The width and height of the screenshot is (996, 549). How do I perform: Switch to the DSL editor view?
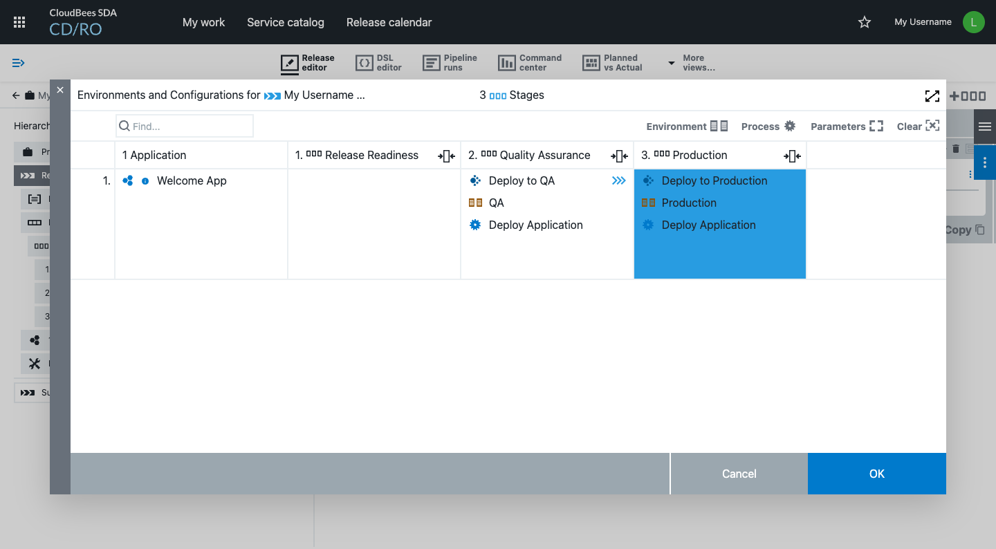(378, 63)
